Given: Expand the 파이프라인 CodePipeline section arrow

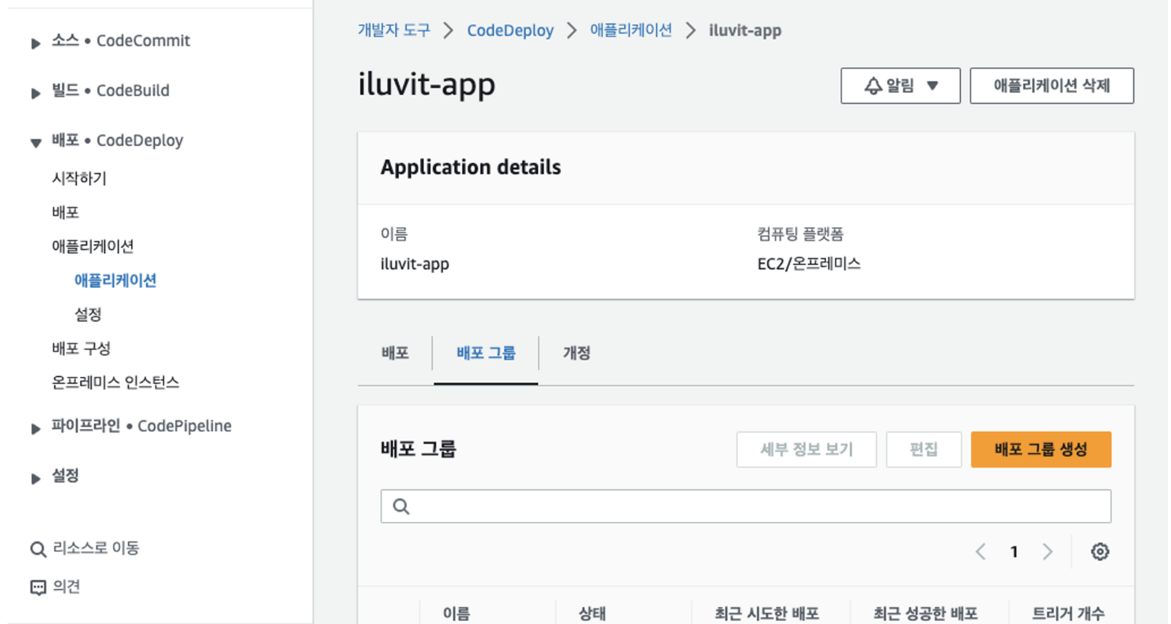Looking at the screenshot, I should pos(35,428).
